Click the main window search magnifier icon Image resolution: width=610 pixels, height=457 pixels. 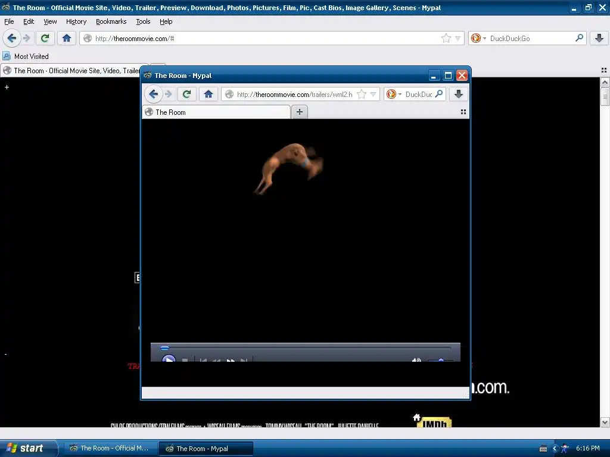click(x=579, y=38)
